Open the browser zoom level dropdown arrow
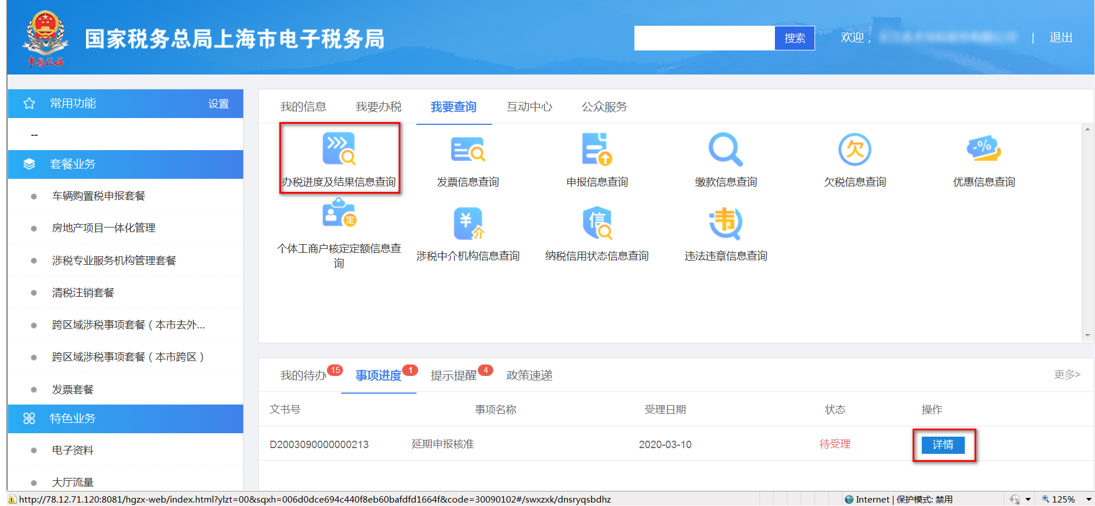1095x506 pixels. coord(1089,499)
